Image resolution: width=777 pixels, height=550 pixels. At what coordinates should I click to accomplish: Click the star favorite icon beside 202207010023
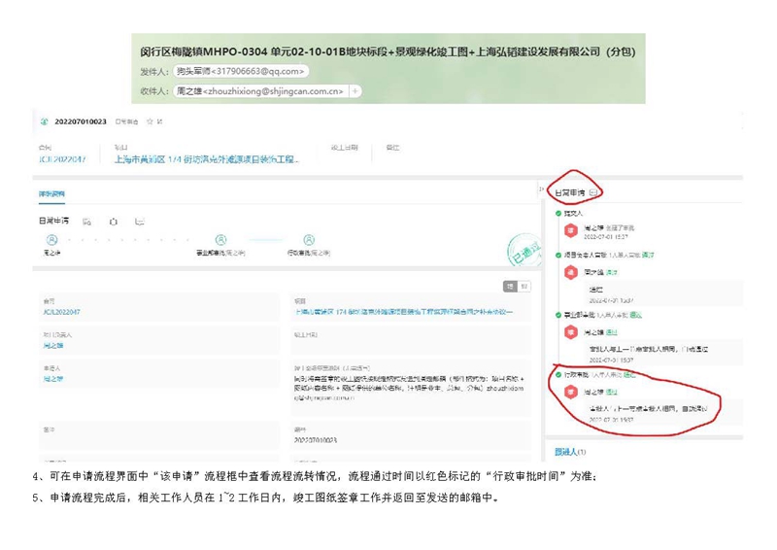(x=149, y=121)
